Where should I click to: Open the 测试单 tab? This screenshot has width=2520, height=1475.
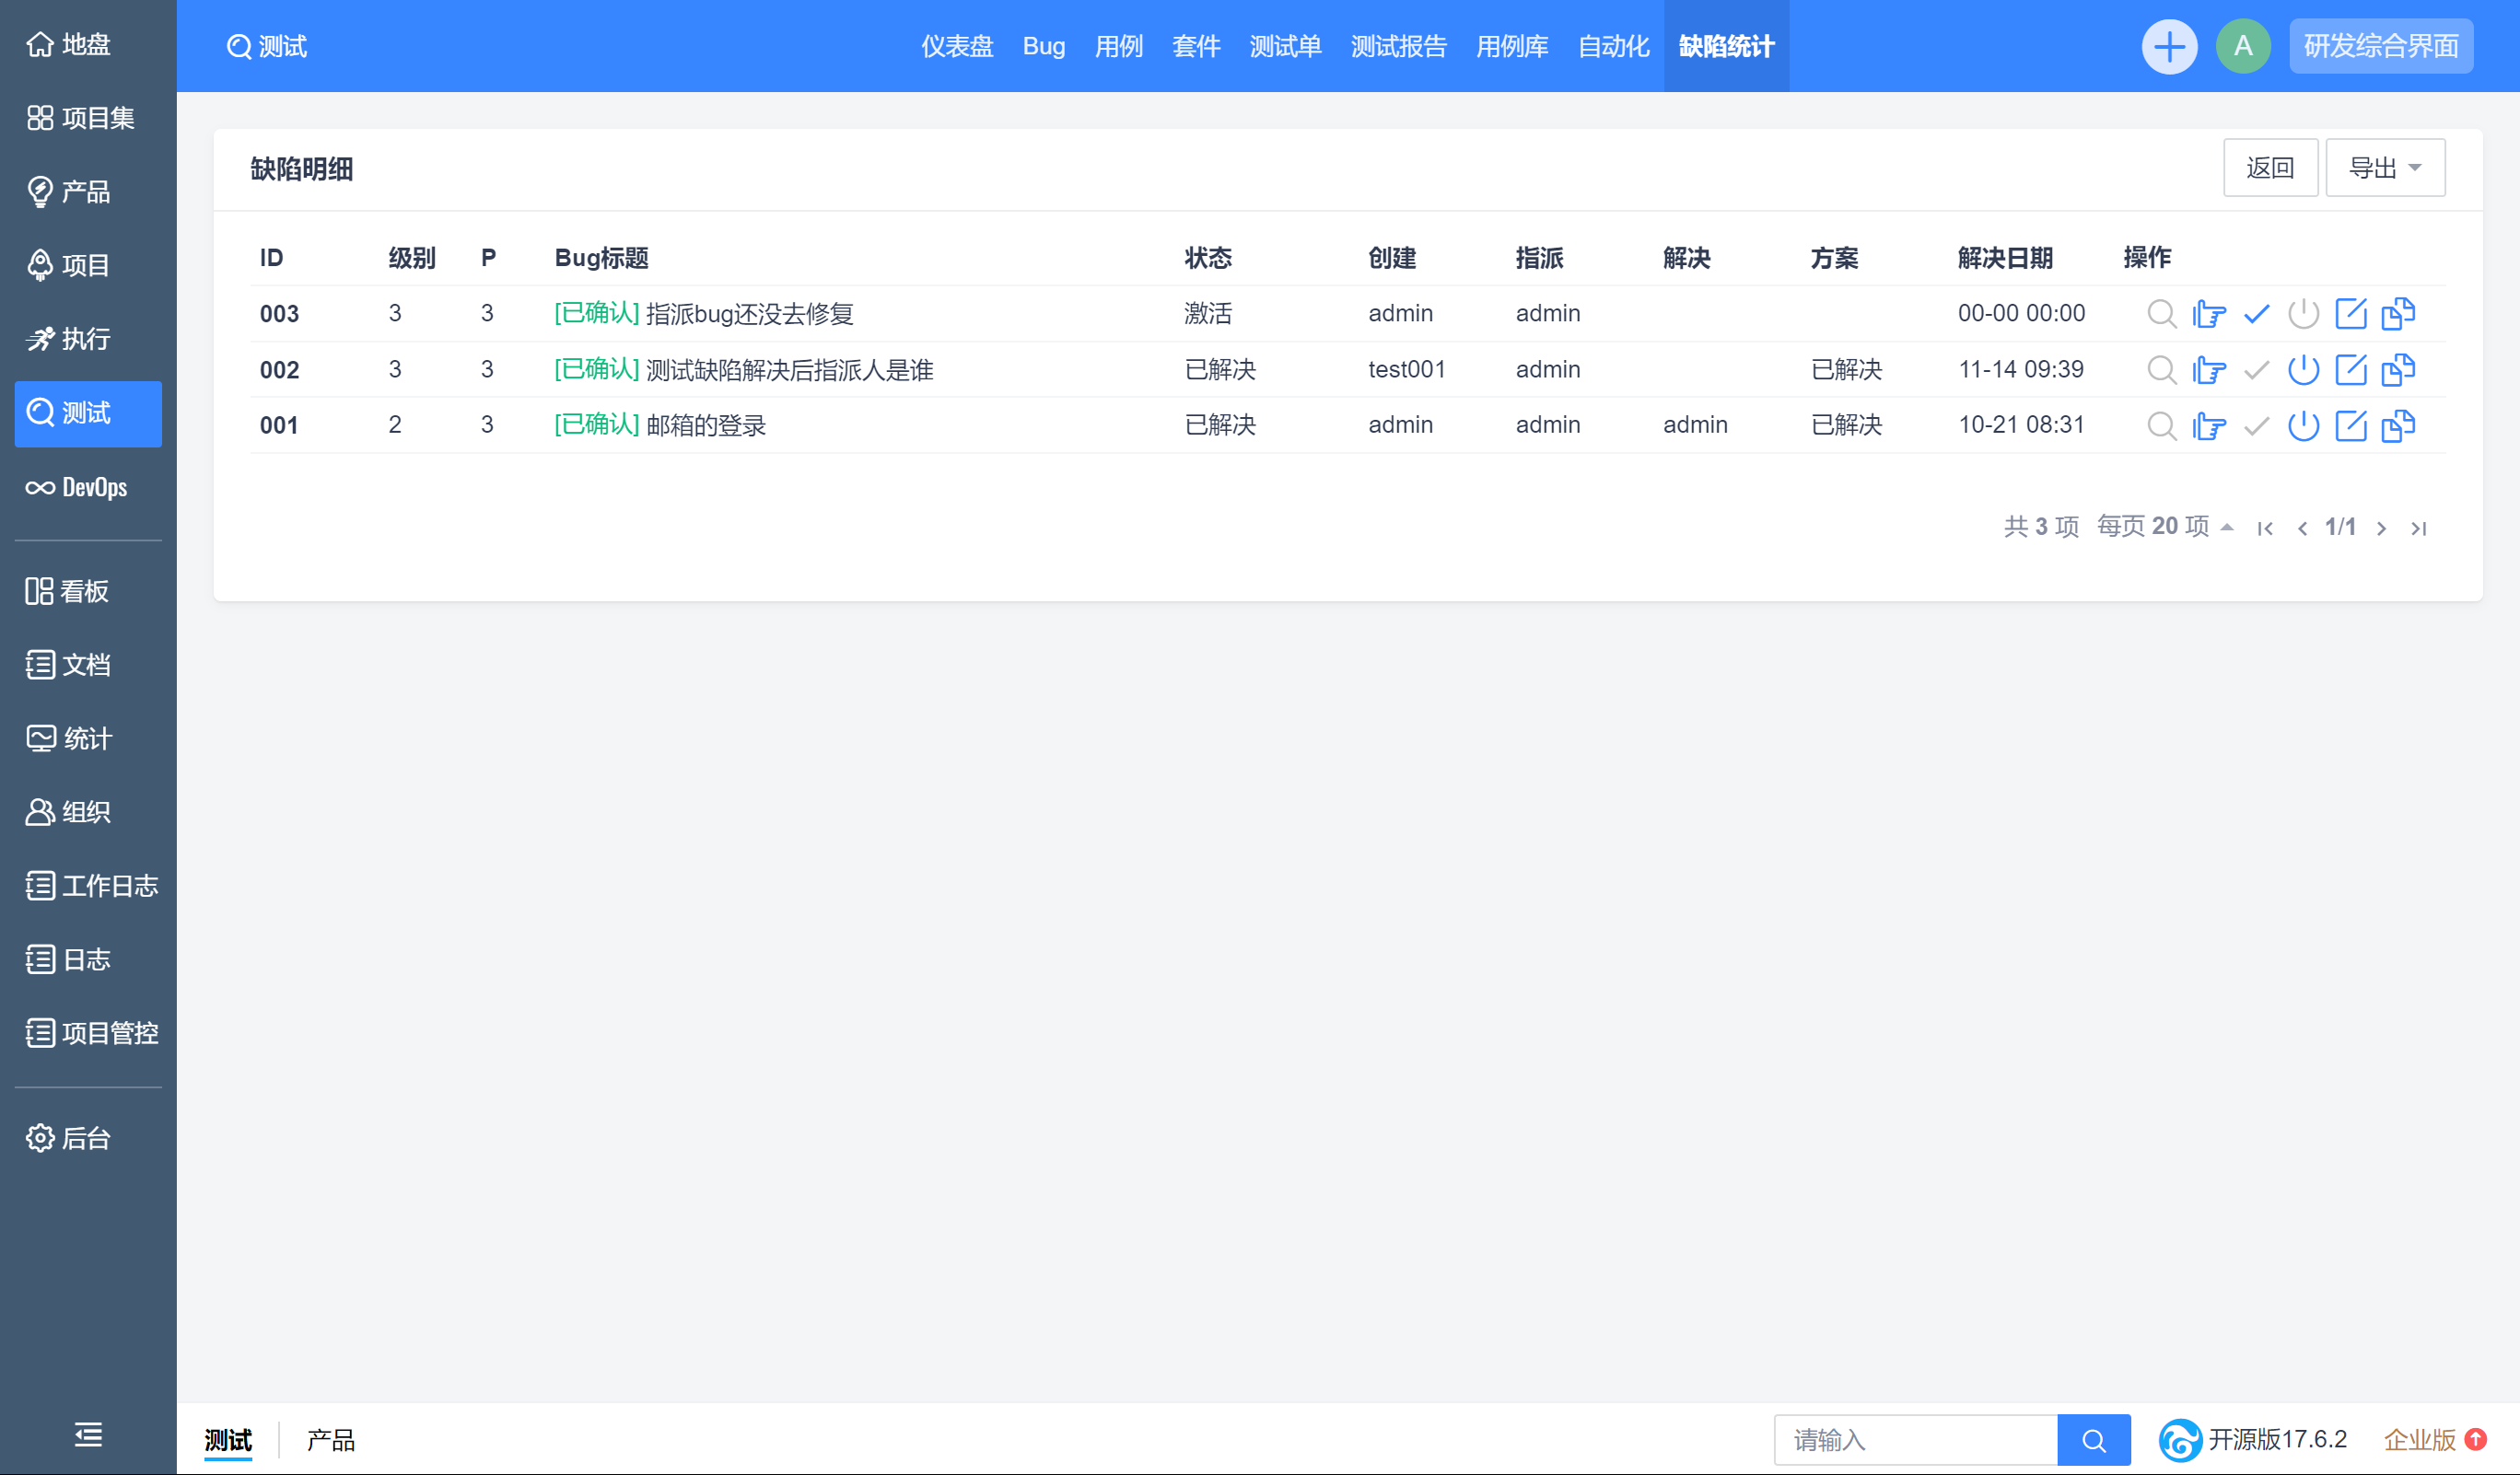coord(1285,46)
